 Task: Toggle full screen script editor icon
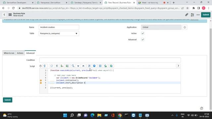tap(89, 66)
